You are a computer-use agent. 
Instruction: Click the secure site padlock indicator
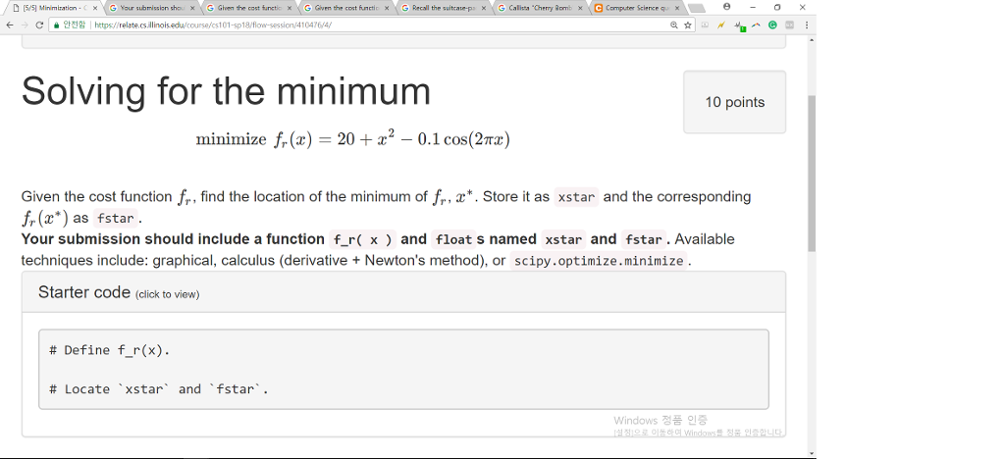56,25
